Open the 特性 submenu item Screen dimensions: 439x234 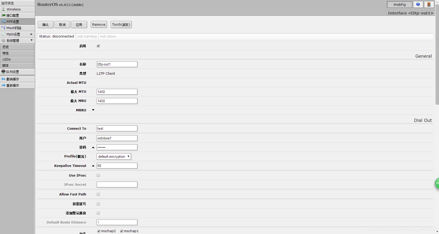click(x=17, y=53)
